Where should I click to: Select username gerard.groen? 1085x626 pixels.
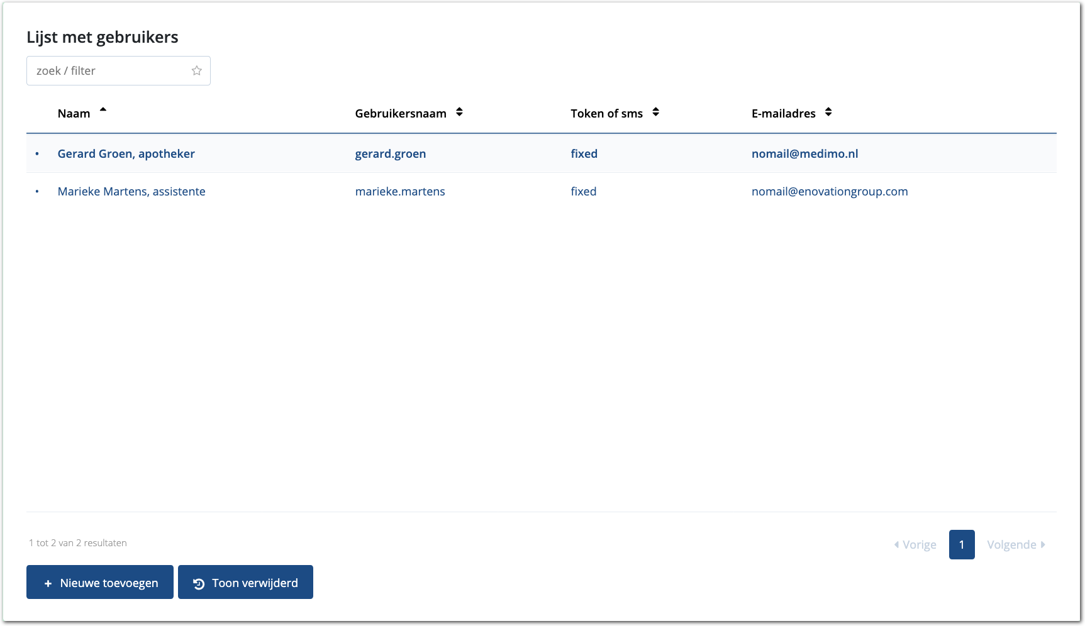(390, 154)
